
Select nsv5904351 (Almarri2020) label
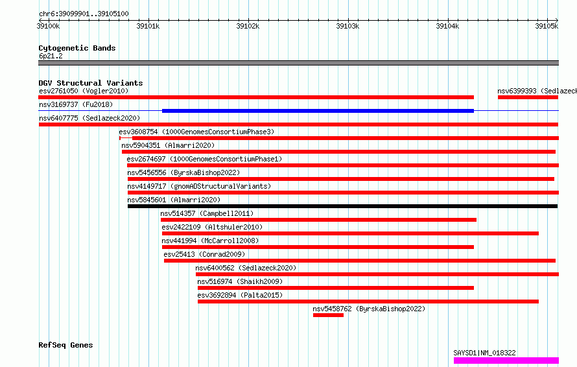(x=168, y=145)
